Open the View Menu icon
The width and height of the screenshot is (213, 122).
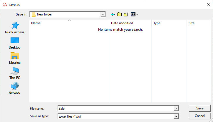pyautogui.click(x=134, y=14)
